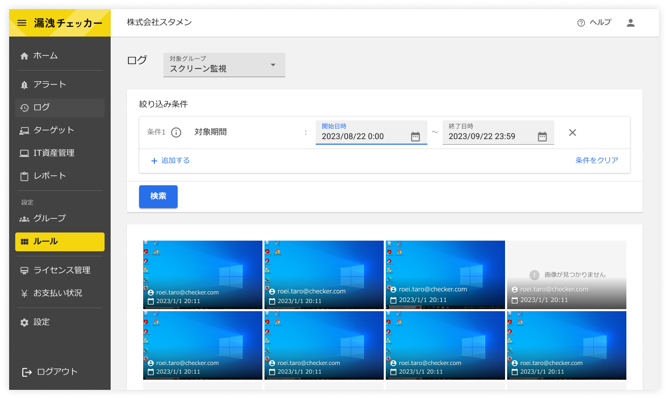This screenshot has height=399, width=668.
Task: Click the license management icon
Action: click(x=24, y=271)
